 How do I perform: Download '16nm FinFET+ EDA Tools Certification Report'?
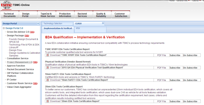click(x=79, y=80)
